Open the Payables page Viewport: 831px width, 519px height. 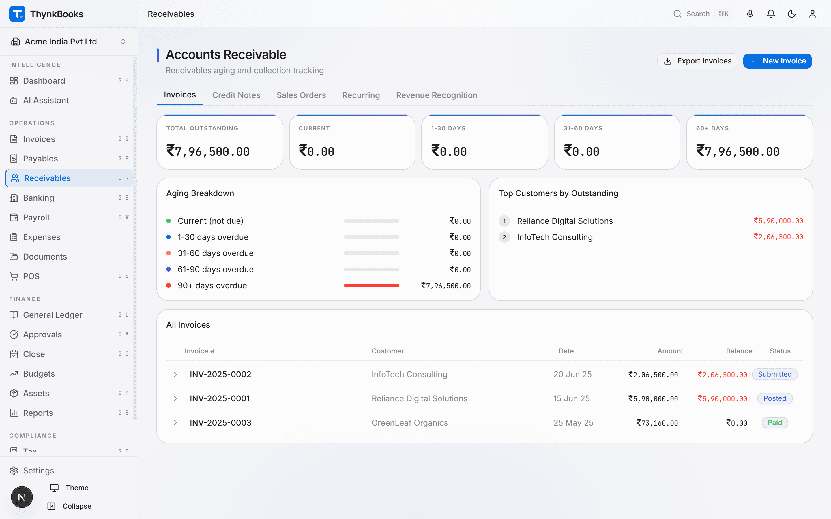click(x=69, y=159)
